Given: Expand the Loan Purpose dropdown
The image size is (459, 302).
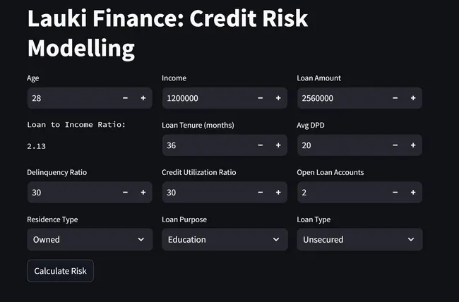Looking at the screenshot, I should tap(224, 239).
